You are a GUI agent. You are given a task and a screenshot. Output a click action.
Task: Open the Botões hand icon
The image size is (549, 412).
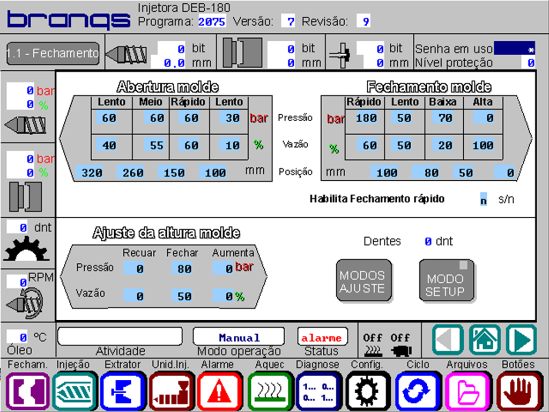coord(517,391)
